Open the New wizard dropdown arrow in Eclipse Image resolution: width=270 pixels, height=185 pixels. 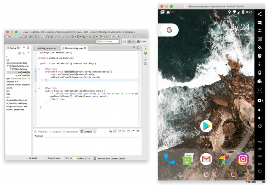click(x=10, y=37)
